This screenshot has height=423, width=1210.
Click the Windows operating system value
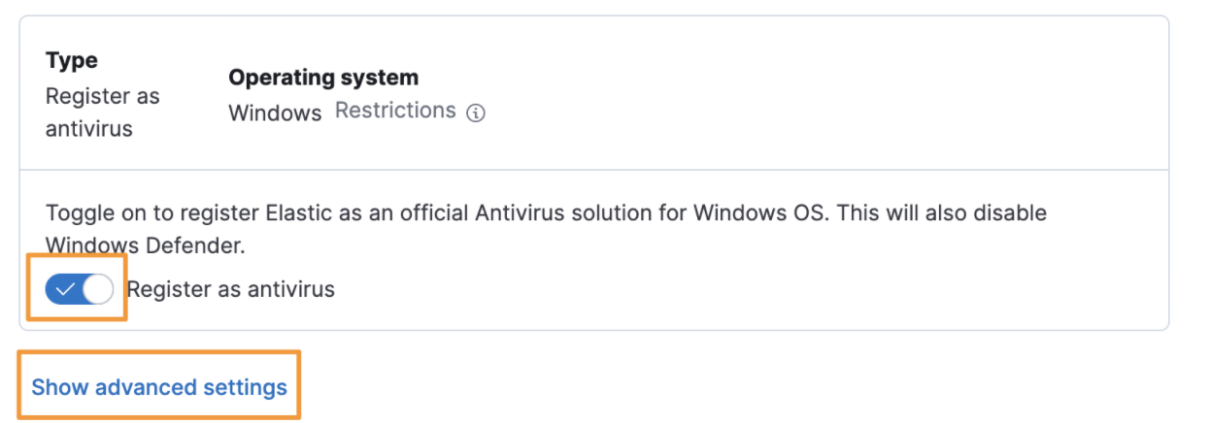click(x=275, y=113)
